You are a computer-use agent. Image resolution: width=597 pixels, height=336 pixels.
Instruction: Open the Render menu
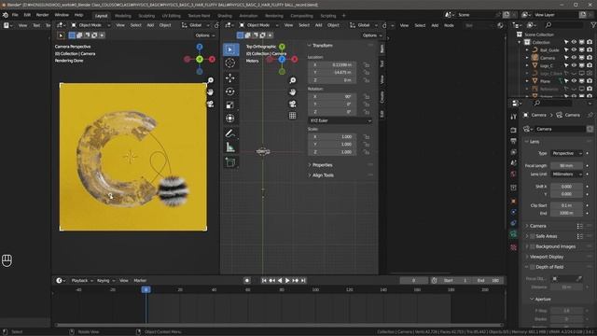coord(42,15)
